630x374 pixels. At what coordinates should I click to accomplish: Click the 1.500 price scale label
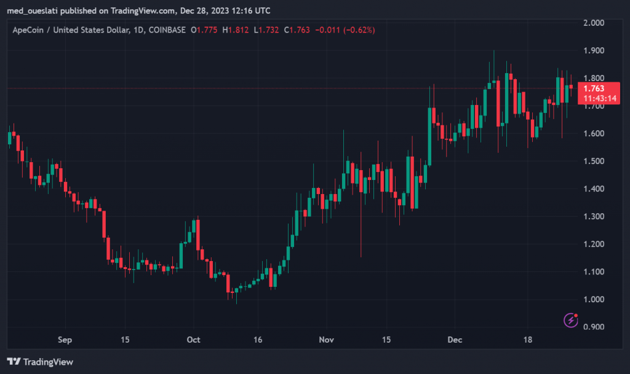592,161
